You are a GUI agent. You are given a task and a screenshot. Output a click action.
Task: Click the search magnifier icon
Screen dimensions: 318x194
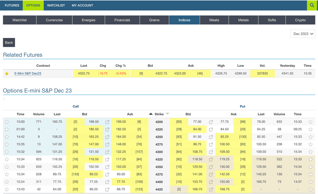pyautogui.click(x=312, y=5)
